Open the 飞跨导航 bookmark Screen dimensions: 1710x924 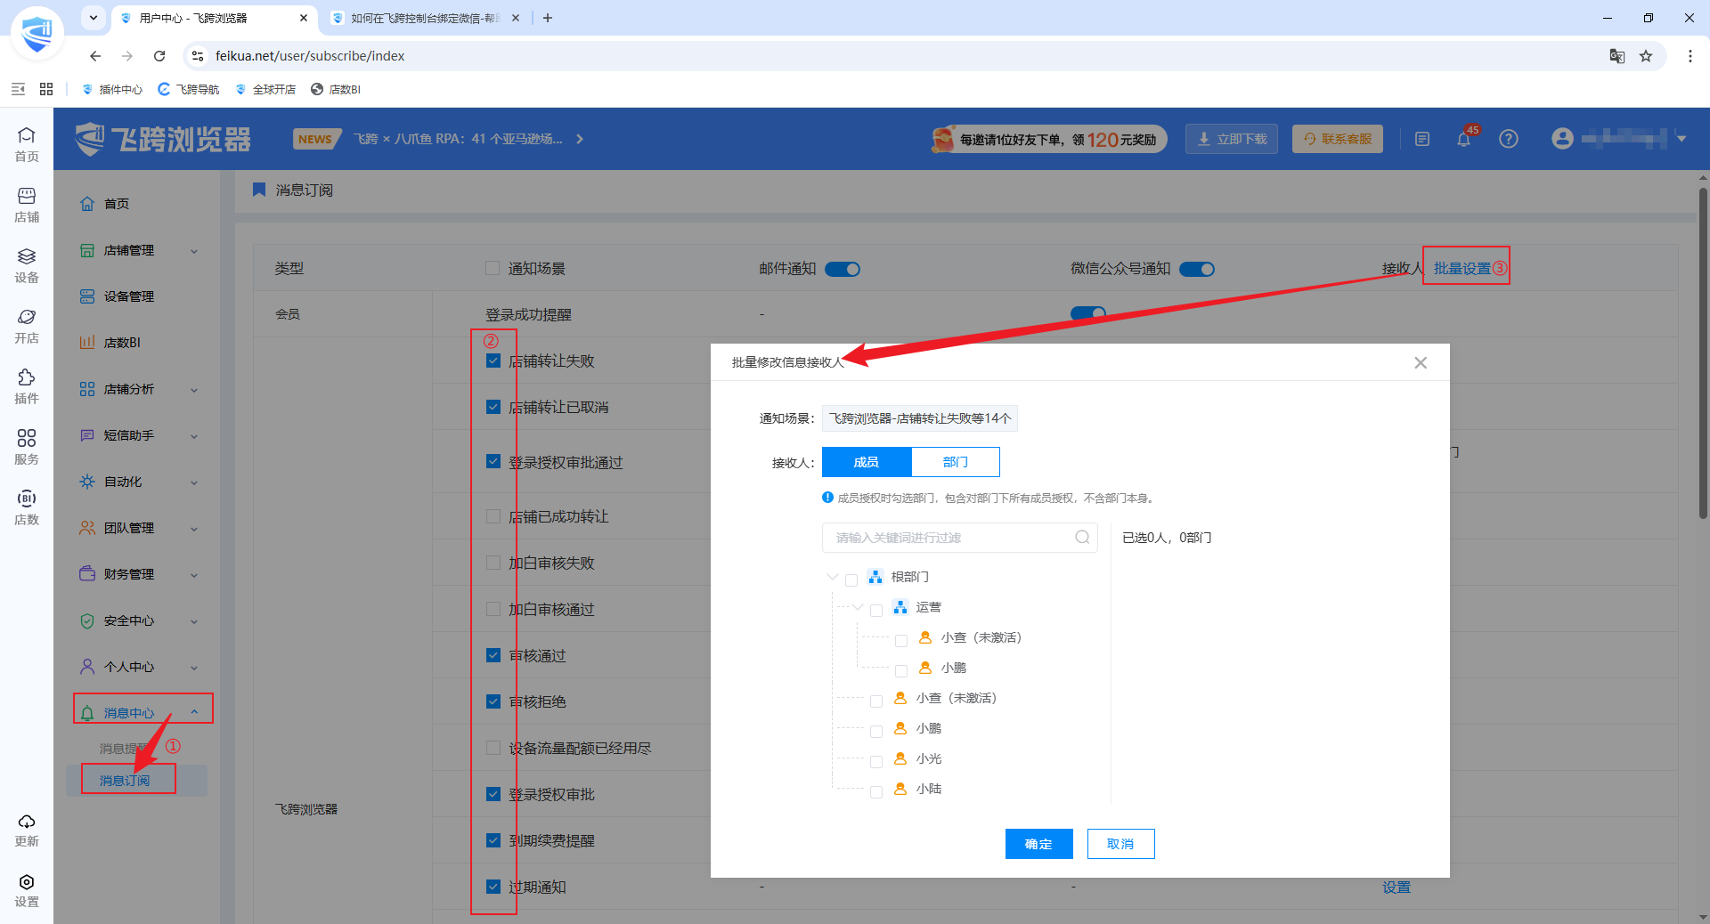[x=189, y=89]
